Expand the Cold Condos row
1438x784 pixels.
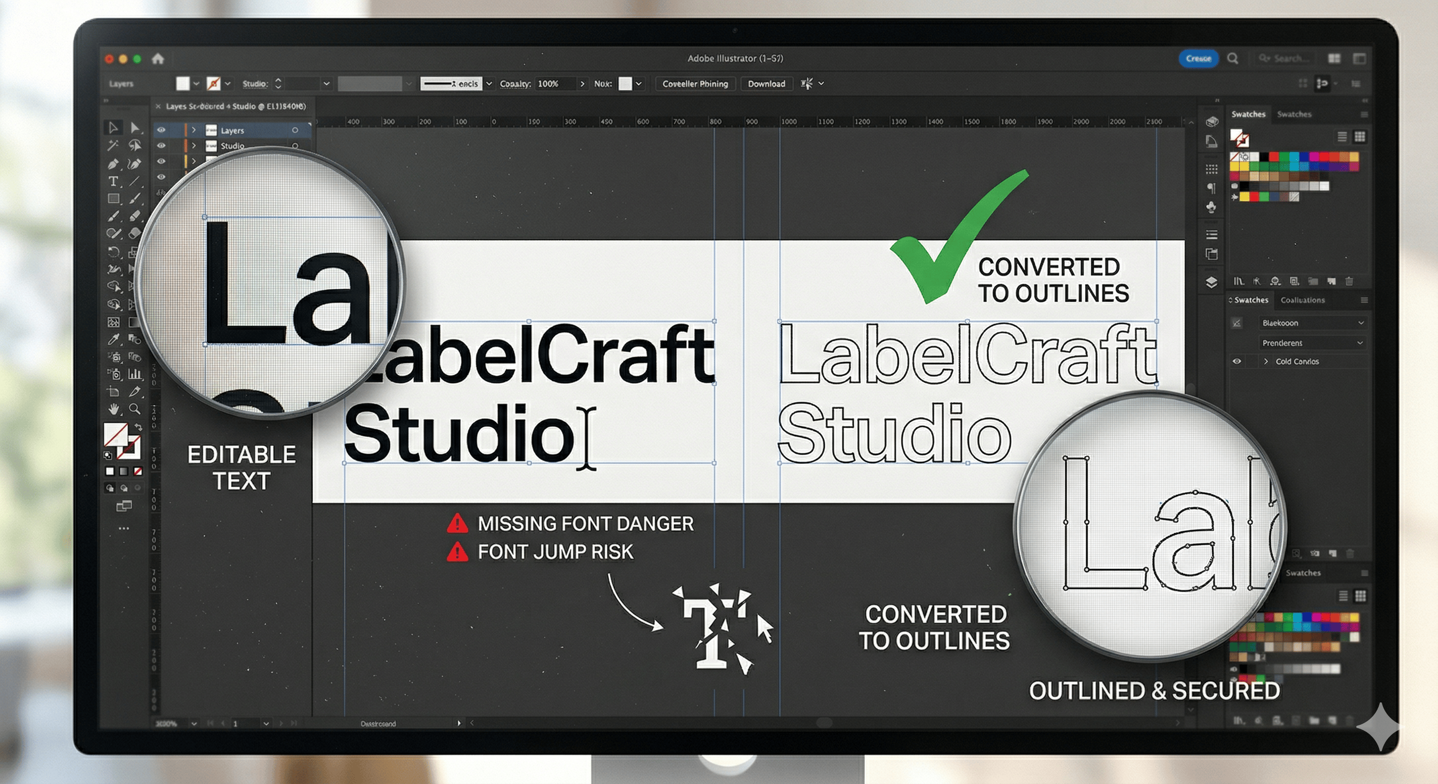point(1266,361)
